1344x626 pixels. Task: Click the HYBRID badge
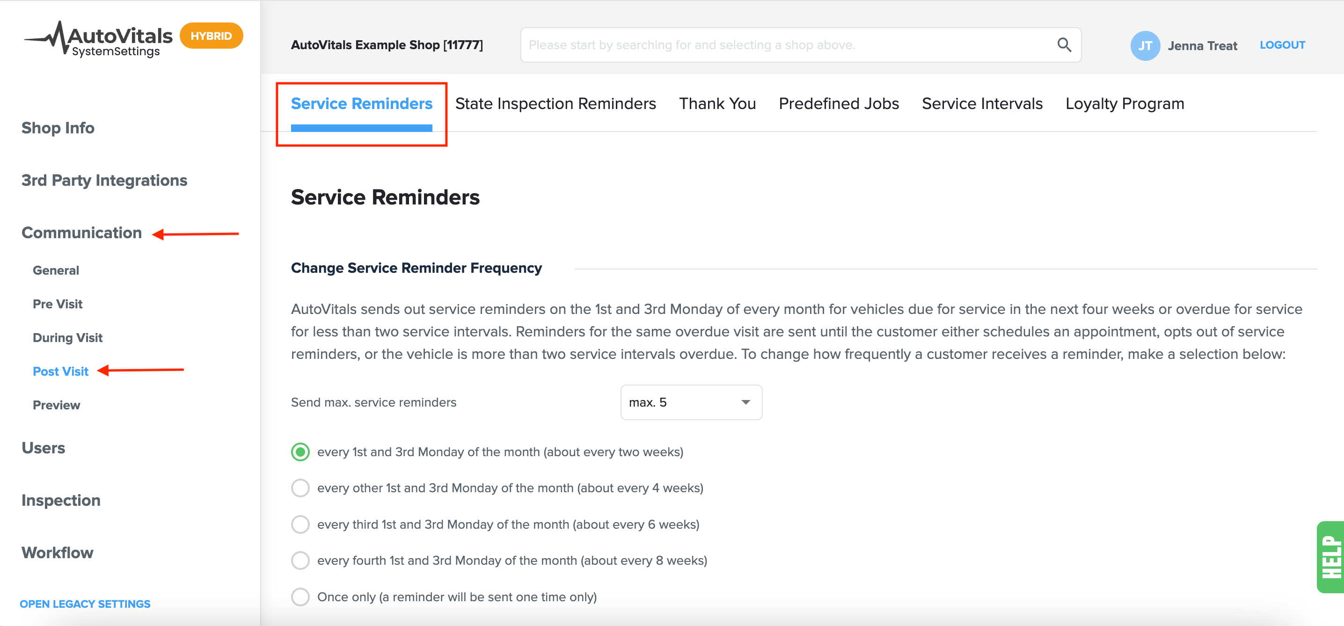tap(212, 36)
